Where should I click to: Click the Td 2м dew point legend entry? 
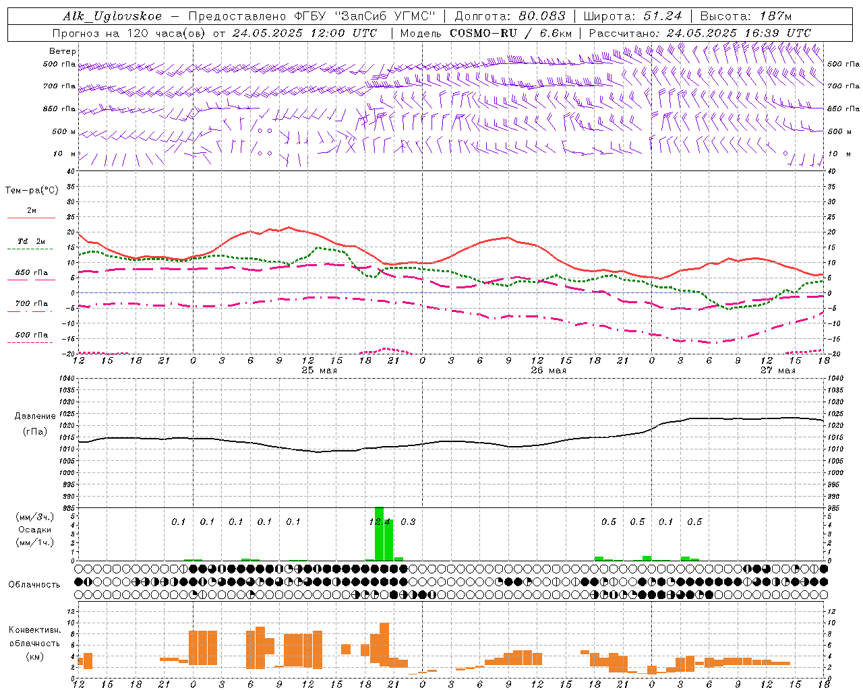(32, 241)
